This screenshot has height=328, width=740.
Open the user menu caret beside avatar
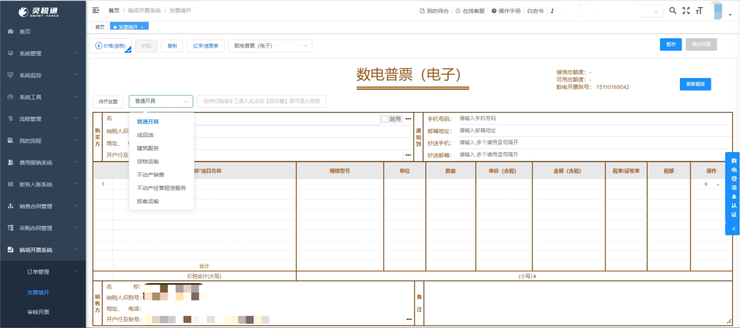(x=730, y=15)
